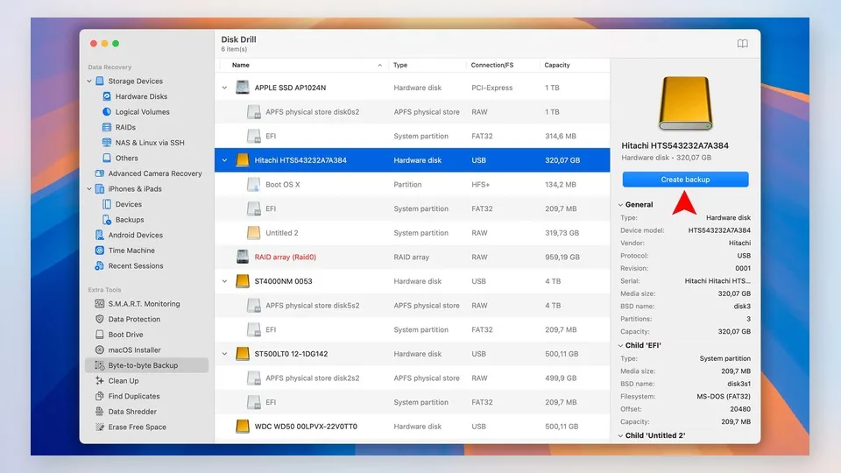Screen dimensions: 841x473
Task: Click the Erase Free Space icon
Action: tap(99, 427)
